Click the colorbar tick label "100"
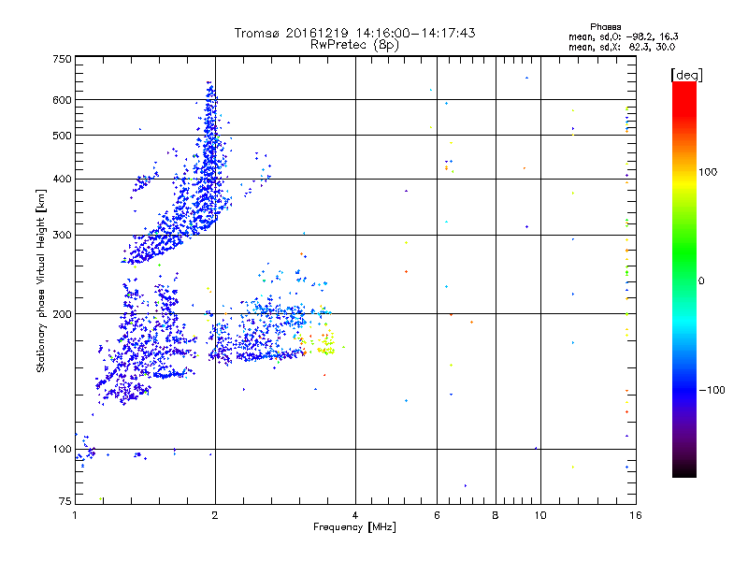Viewport: 748px width, 561px height. [708, 172]
